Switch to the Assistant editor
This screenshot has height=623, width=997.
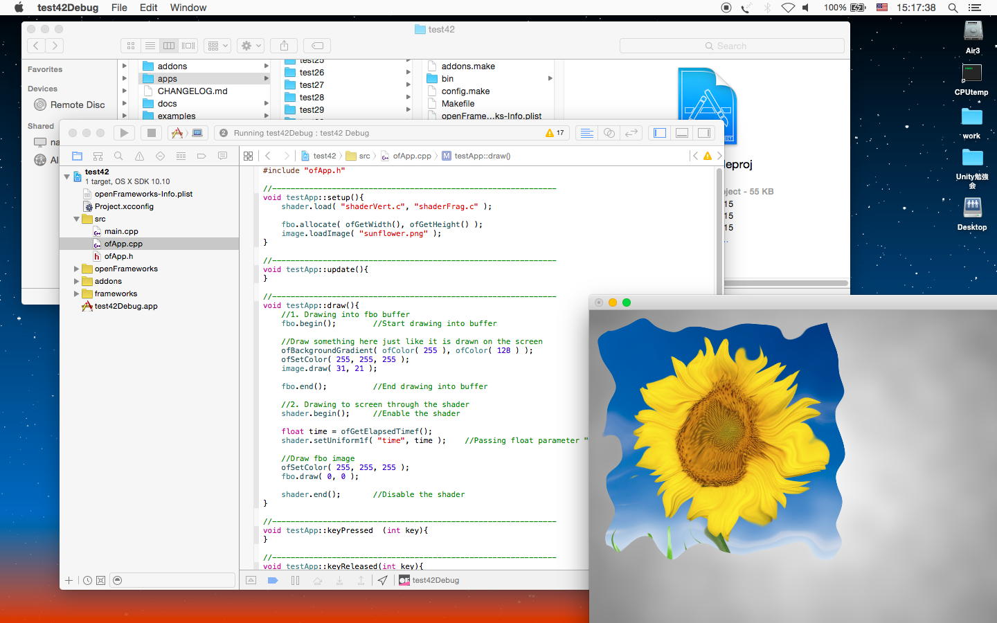click(609, 133)
